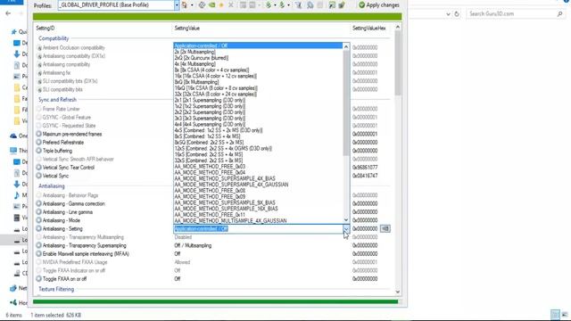The height and width of the screenshot is (321, 571).
Task: Click the settings list scrollbar up arrow
Action: [398, 27]
